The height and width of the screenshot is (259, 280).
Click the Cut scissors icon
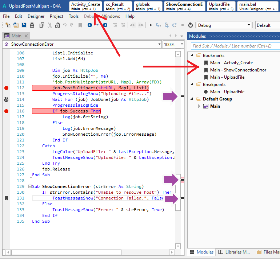(x=50, y=25)
